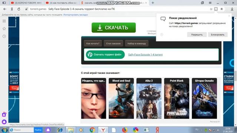This screenshot has height=133, width=237.
Task: Open Firefox from the taskbar
Action: [124, 130]
